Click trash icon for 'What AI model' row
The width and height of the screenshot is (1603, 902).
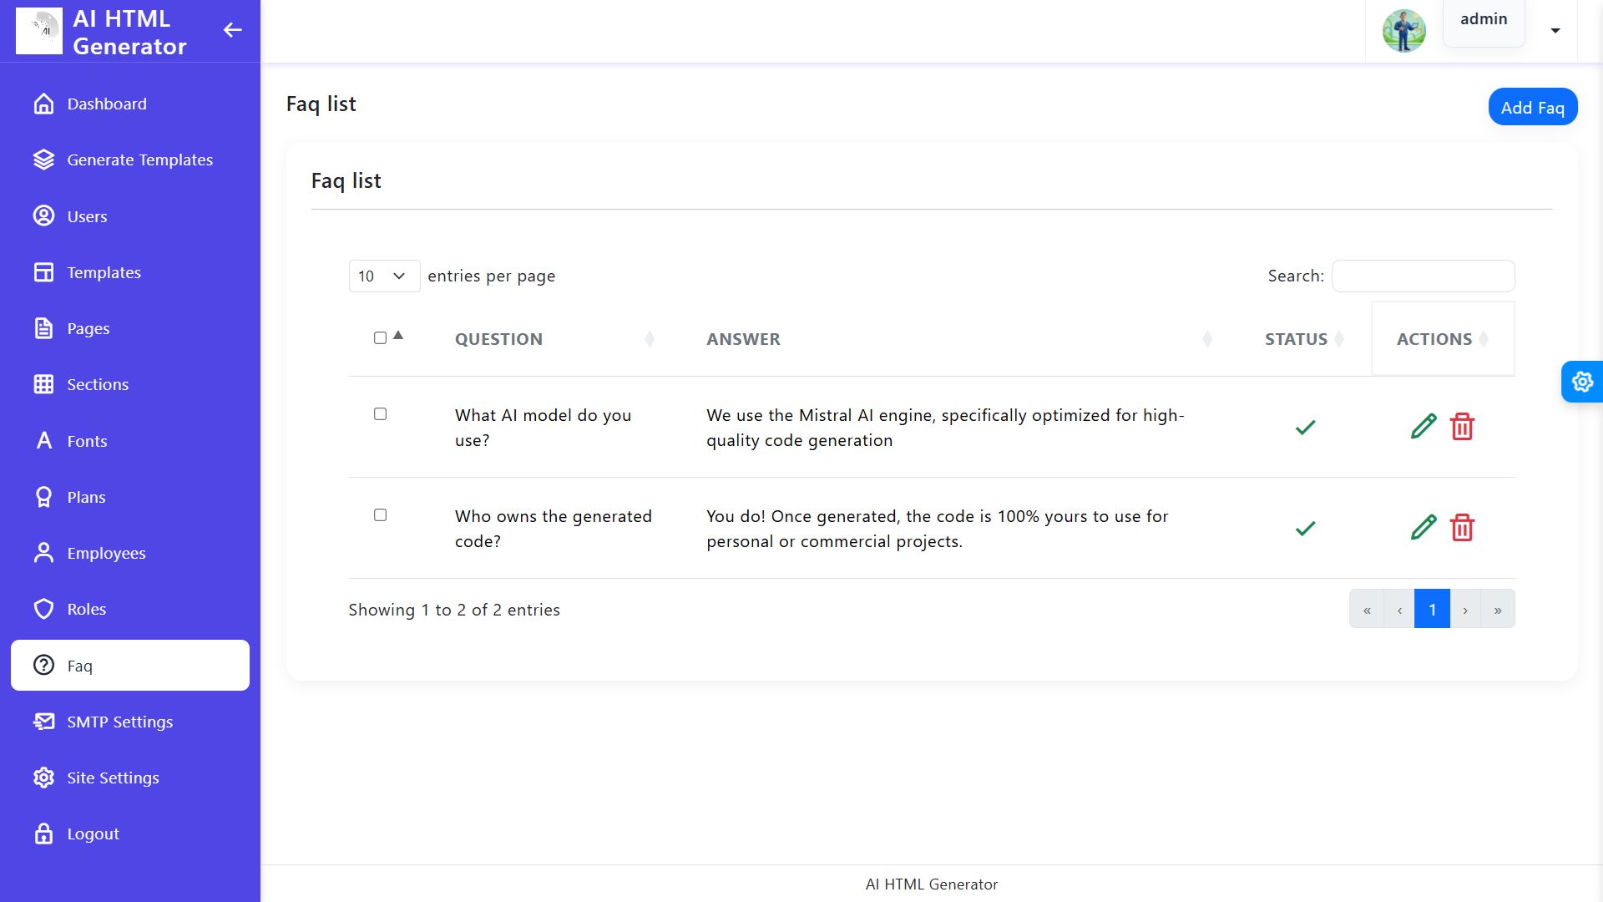tap(1462, 427)
